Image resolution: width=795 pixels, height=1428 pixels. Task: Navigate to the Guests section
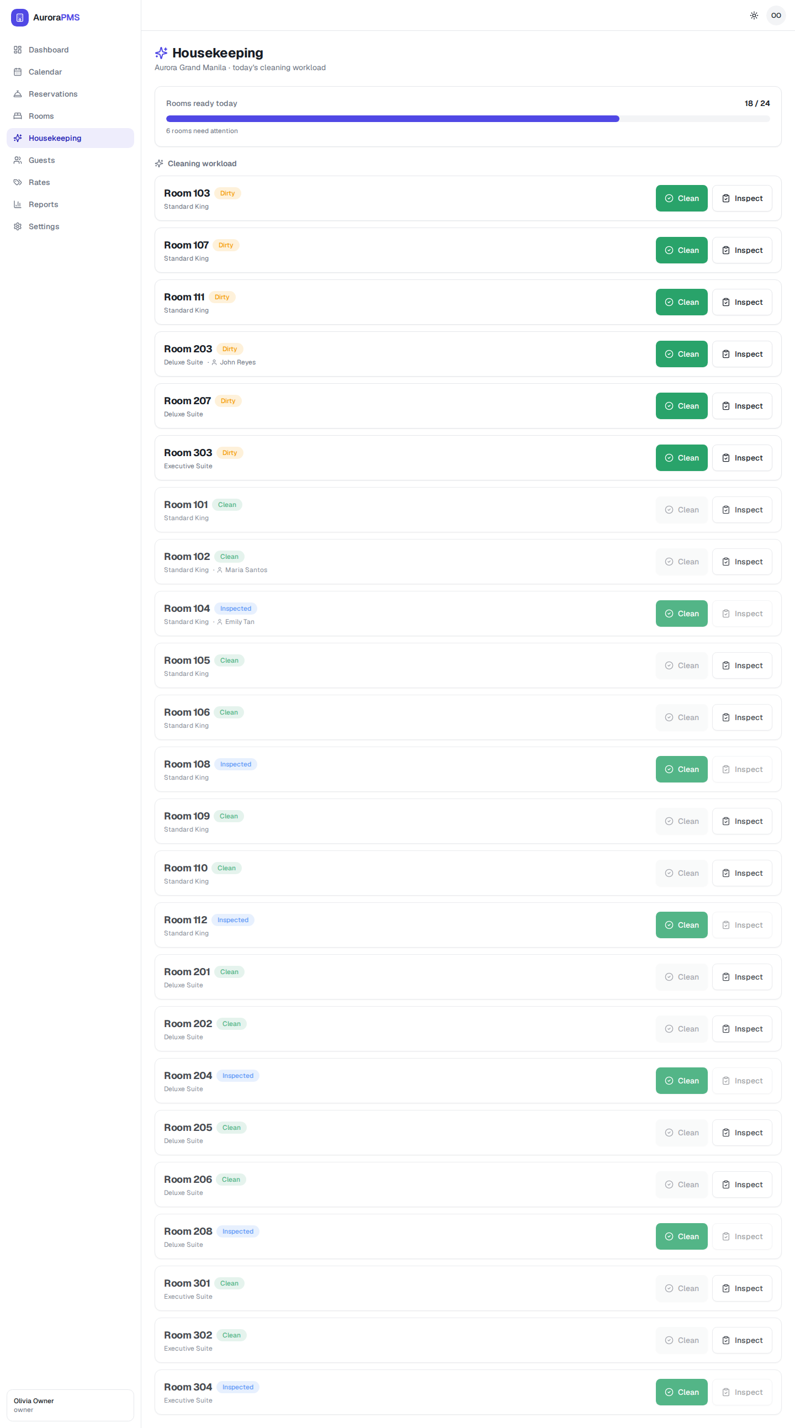[71, 160]
